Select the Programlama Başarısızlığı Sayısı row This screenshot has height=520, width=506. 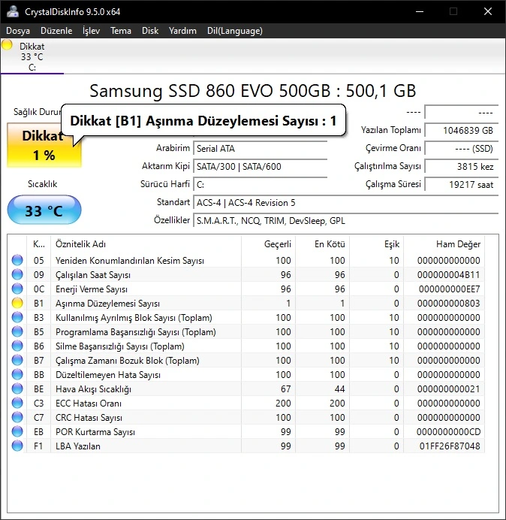pos(247,331)
